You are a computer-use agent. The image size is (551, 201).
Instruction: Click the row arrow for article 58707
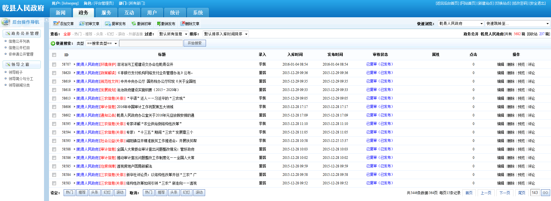75,64
